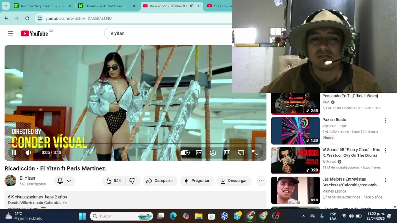
Task: Open the raylinsun - Topic channel link
Action: pyautogui.click(x=335, y=126)
